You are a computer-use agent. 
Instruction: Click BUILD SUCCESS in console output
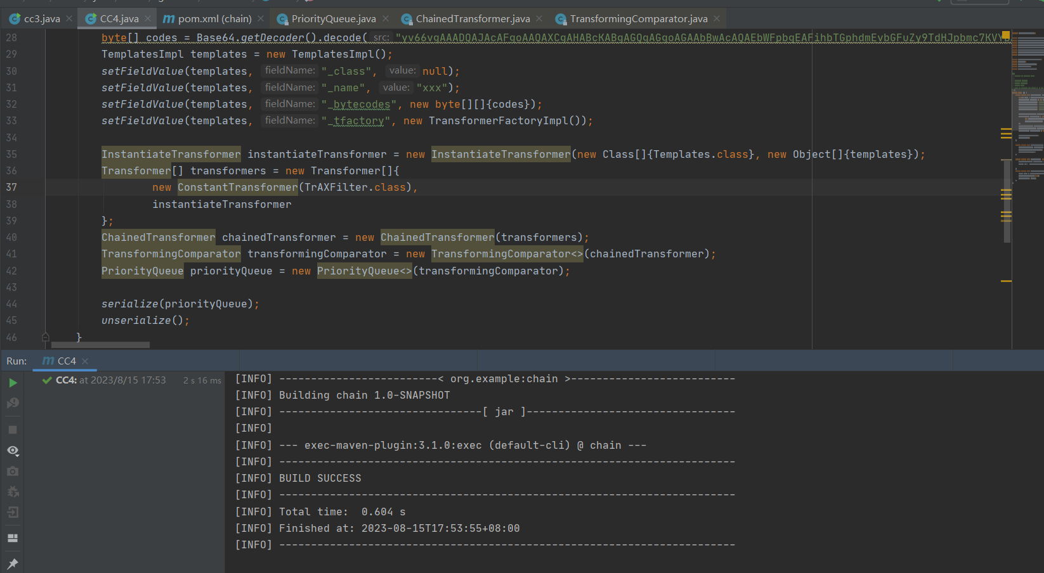coord(320,478)
